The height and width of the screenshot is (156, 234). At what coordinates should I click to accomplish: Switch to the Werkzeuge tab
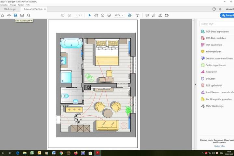click(x=10, y=9)
